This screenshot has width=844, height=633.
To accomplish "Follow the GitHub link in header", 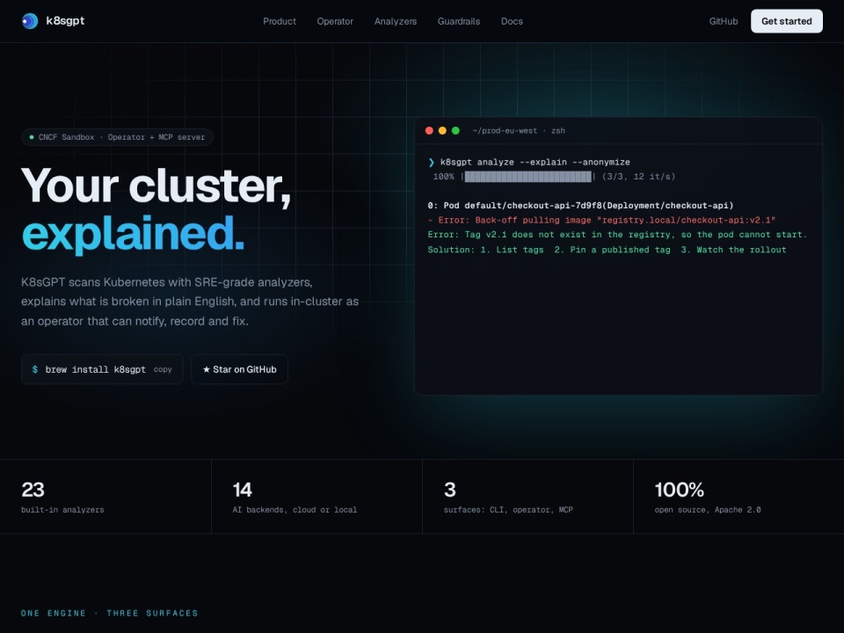I will click(x=724, y=21).
